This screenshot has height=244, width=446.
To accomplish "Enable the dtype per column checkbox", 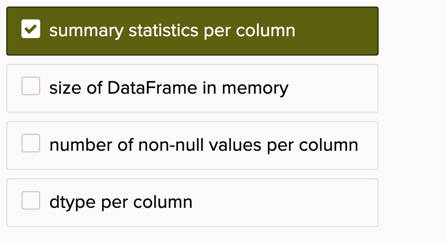I will click(31, 200).
